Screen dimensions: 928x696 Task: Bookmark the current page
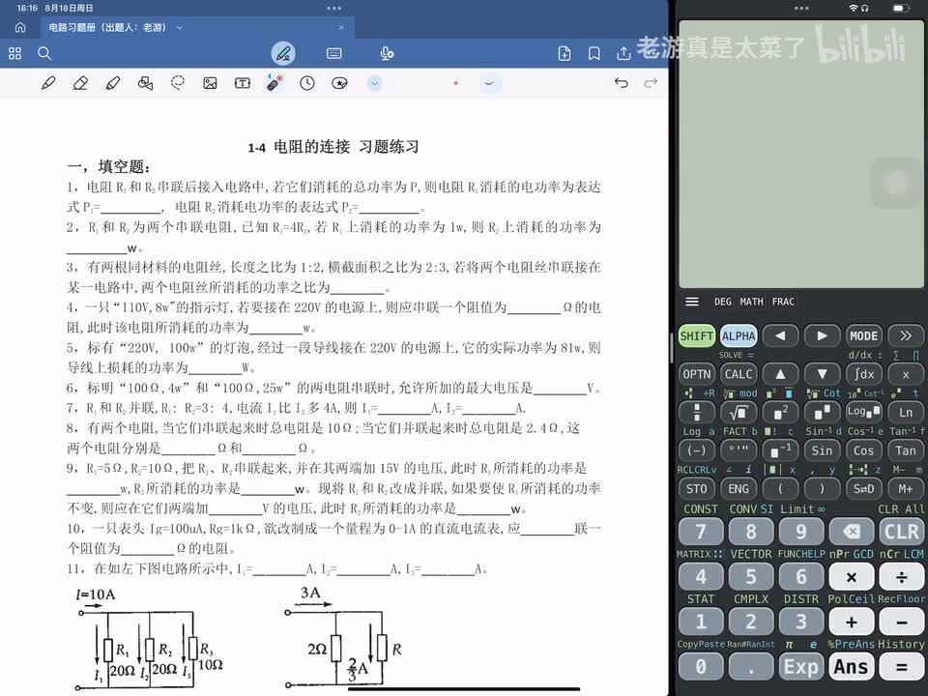tap(594, 54)
